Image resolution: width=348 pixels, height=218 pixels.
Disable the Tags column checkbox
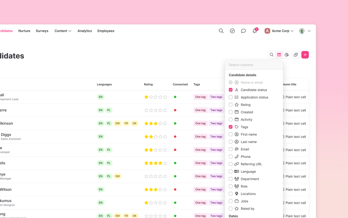(231, 127)
